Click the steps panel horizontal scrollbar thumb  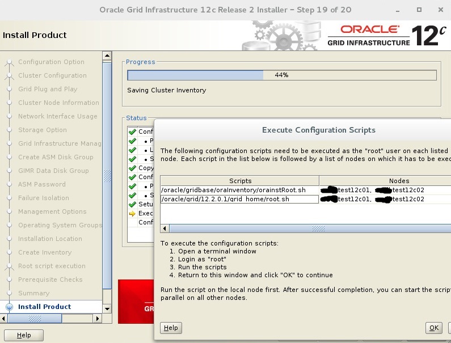point(35,319)
